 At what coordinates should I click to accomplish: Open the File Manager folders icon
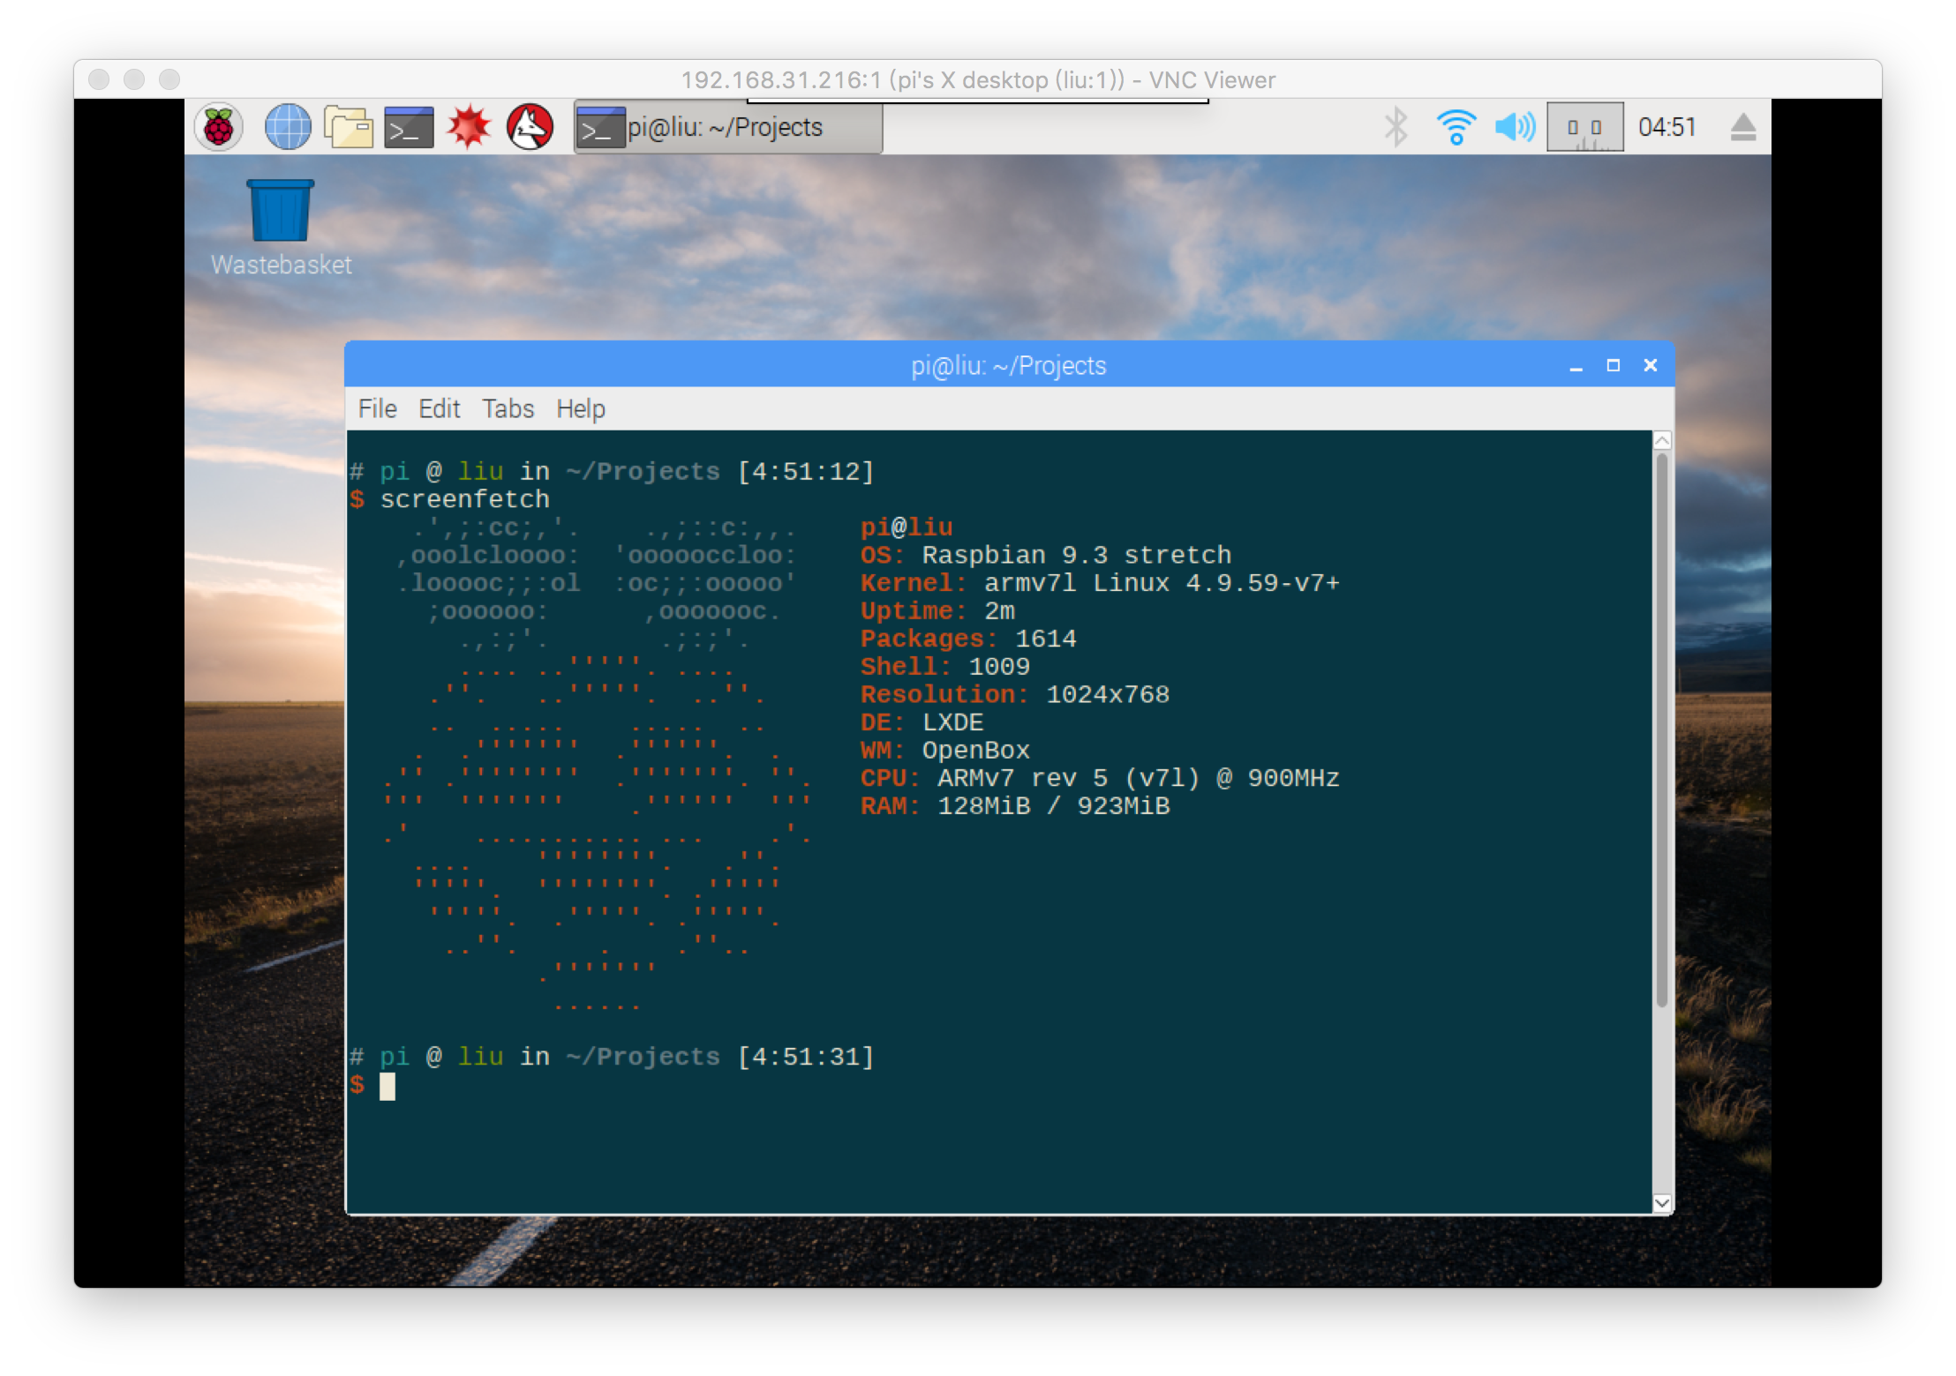[x=349, y=128]
